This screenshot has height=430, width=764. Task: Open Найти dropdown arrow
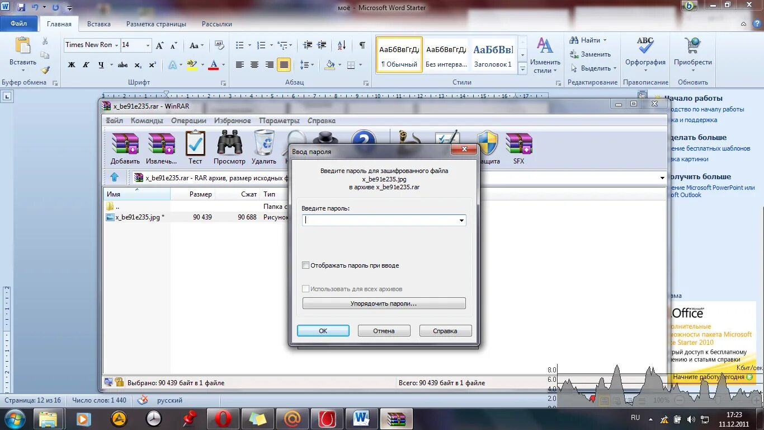pos(605,40)
